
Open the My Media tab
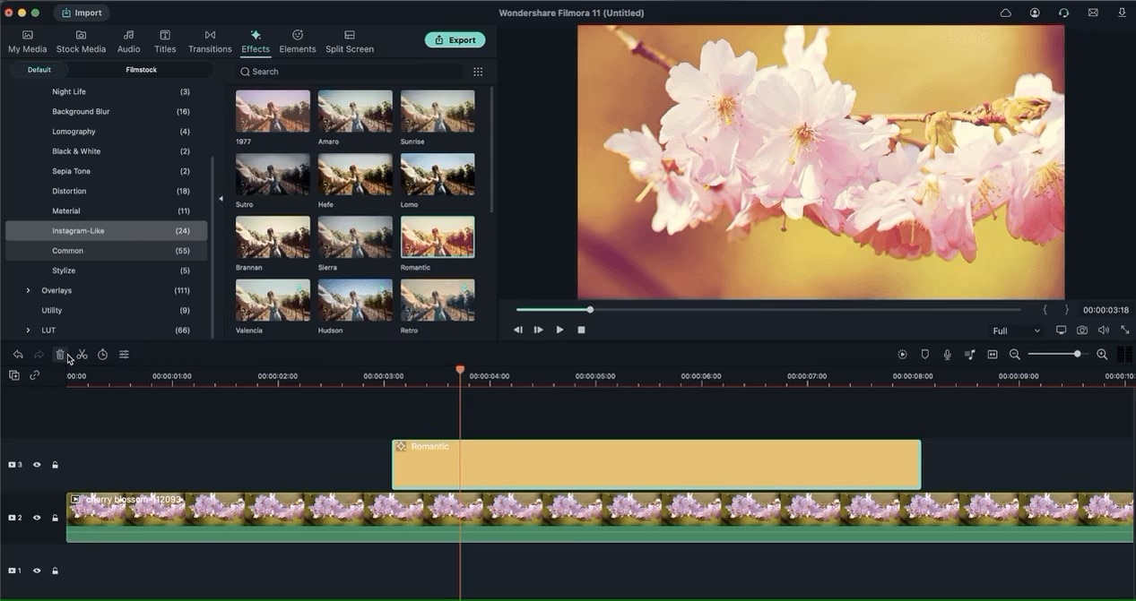pyautogui.click(x=28, y=41)
